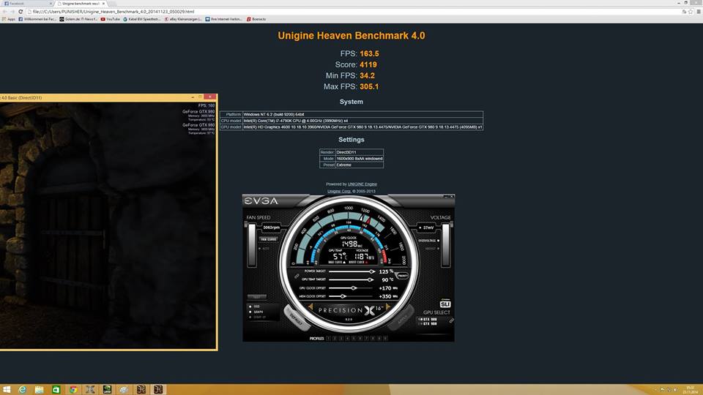
Task: Open the Golem.de bookmark
Action: click(x=78, y=19)
